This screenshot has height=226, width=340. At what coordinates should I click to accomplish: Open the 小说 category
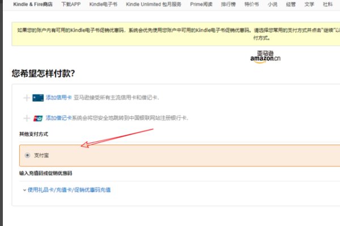[x=273, y=4]
